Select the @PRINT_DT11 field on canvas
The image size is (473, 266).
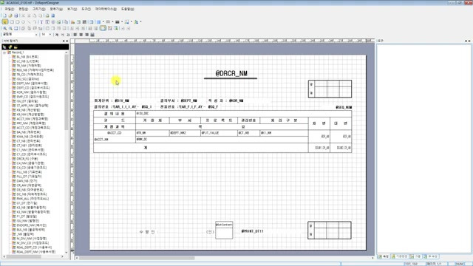[x=252, y=231]
